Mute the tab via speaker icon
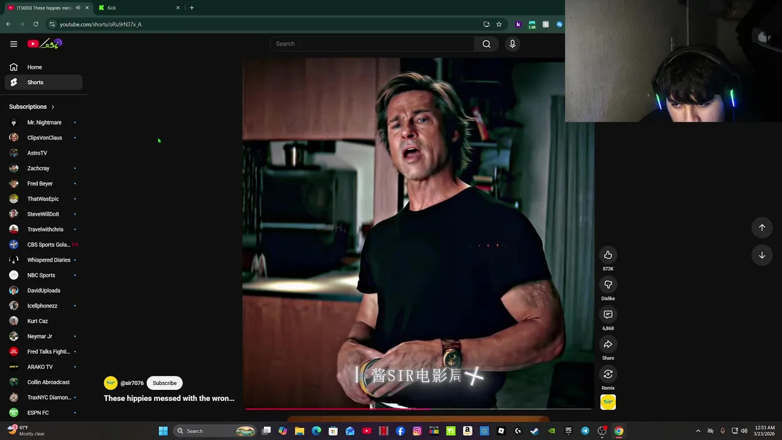This screenshot has height=440, width=782. 78,8
